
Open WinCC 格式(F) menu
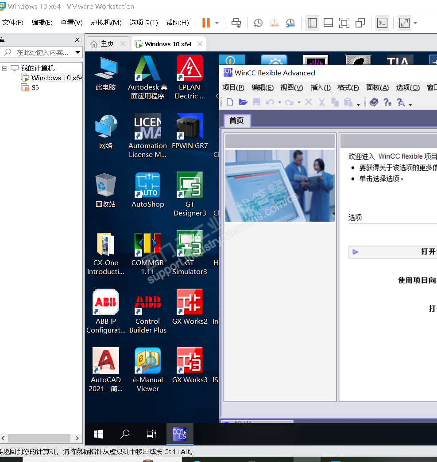(x=348, y=87)
